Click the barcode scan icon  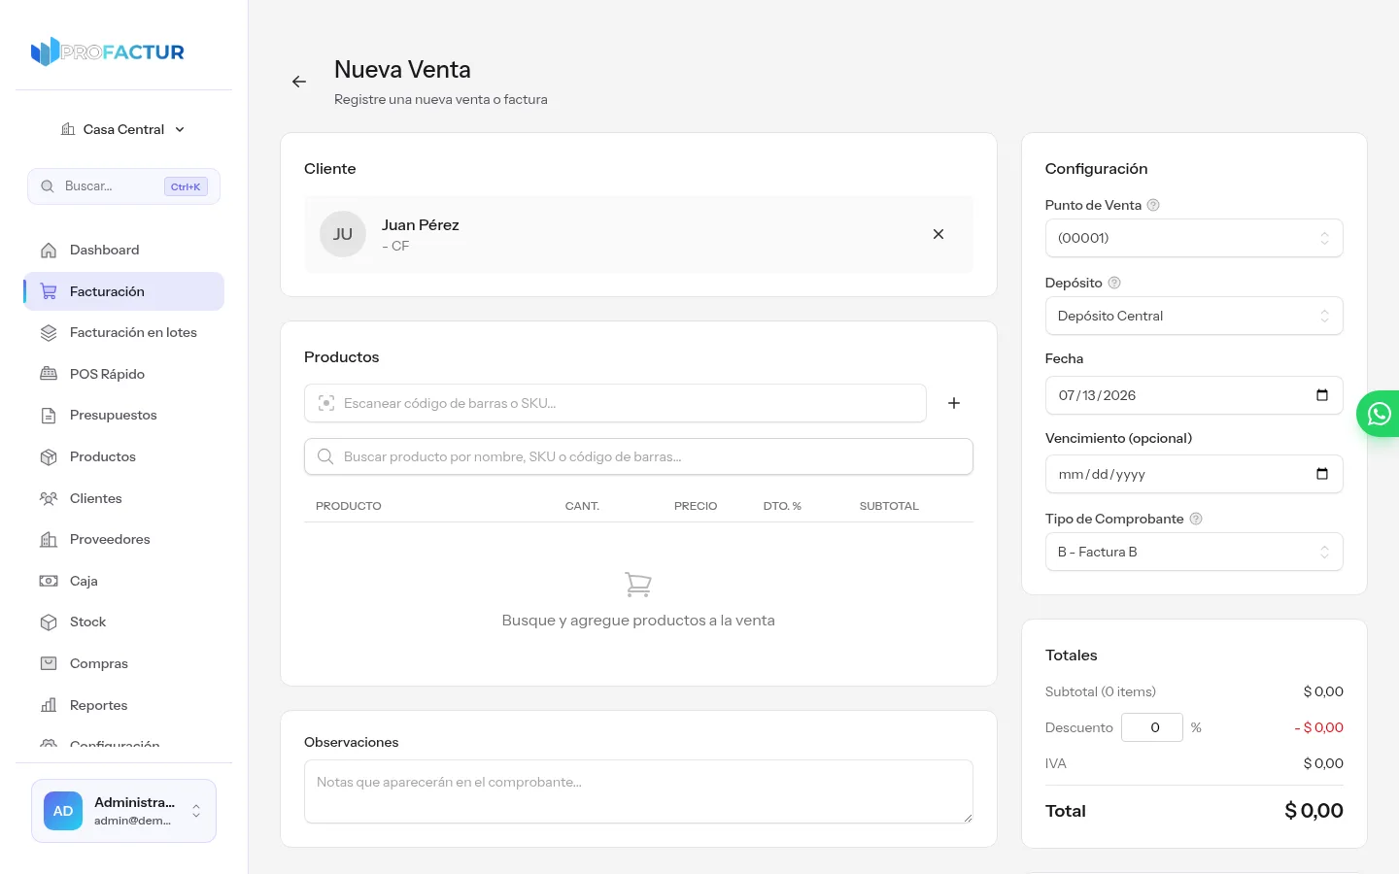click(326, 403)
